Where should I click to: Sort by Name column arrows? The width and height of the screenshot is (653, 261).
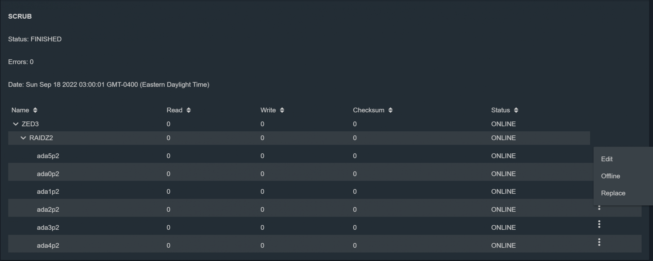tap(35, 110)
